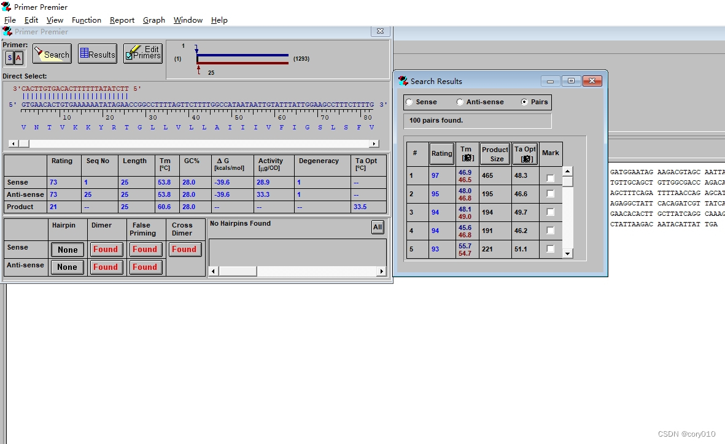The height and width of the screenshot is (444, 725).
Task: Click Anti-sense Dimer Found button
Action: [x=106, y=267]
